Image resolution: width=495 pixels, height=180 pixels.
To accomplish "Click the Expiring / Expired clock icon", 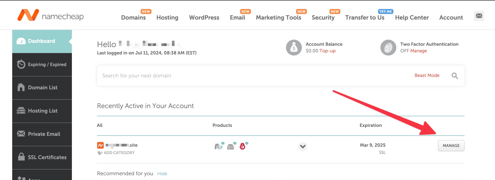I will pyautogui.click(x=21, y=64).
